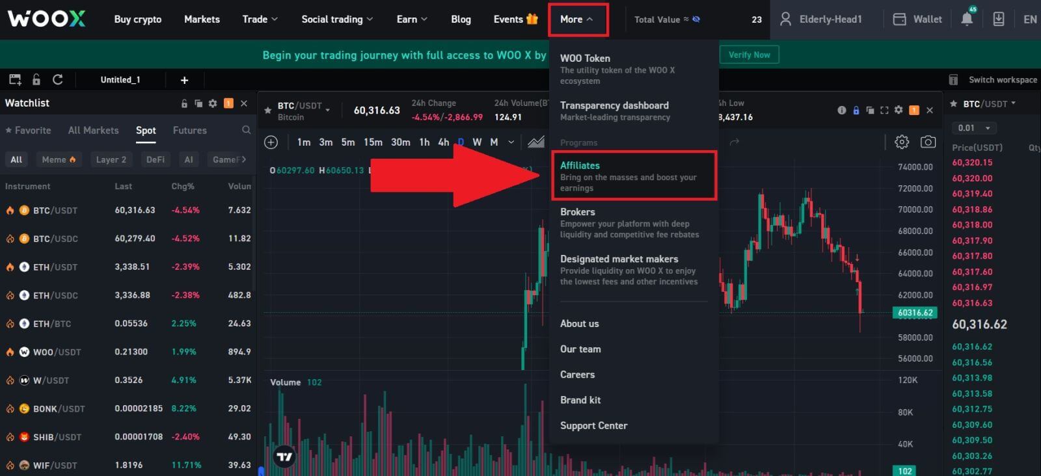Image resolution: width=1041 pixels, height=476 pixels.
Task: Expand the chart BTC/USDT pair selector
Action: pyautogui.click(x=327, y=110)
